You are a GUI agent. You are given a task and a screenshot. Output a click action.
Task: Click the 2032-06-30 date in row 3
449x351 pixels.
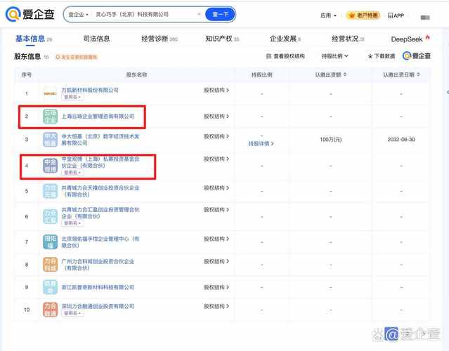(x=401, y=139)
